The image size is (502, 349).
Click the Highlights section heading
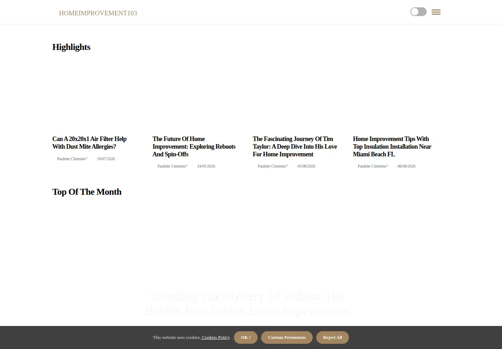point(71,47)
